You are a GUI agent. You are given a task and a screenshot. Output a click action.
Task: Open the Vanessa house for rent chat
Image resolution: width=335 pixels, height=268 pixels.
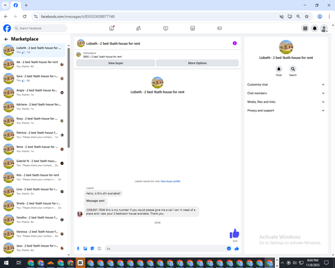tap(33, 234)
